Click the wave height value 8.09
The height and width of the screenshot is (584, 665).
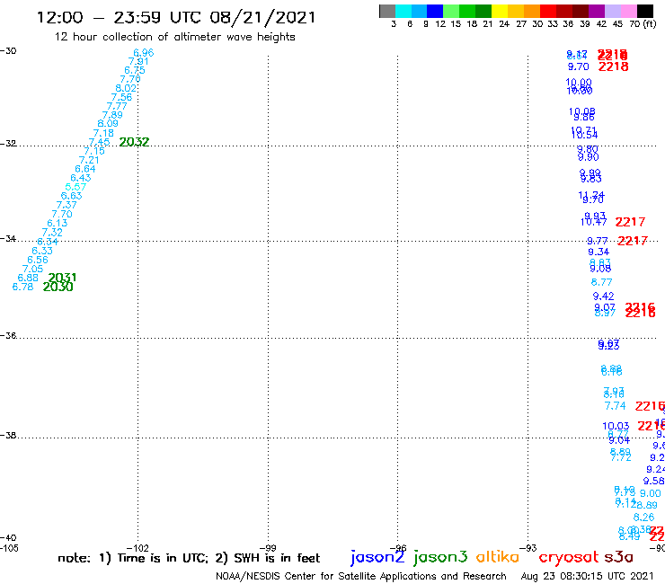[108, 124]
